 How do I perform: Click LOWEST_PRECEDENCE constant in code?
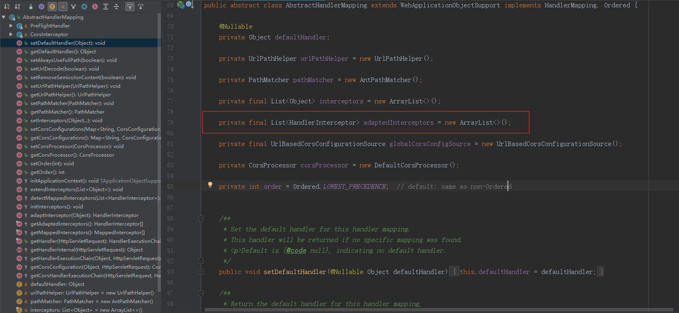(355, 187)
